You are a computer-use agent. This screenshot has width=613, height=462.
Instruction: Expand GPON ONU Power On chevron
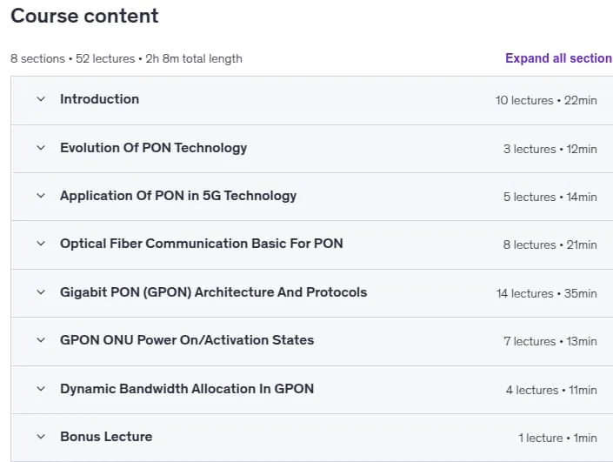pyautogui.click(x=41, y=340)
